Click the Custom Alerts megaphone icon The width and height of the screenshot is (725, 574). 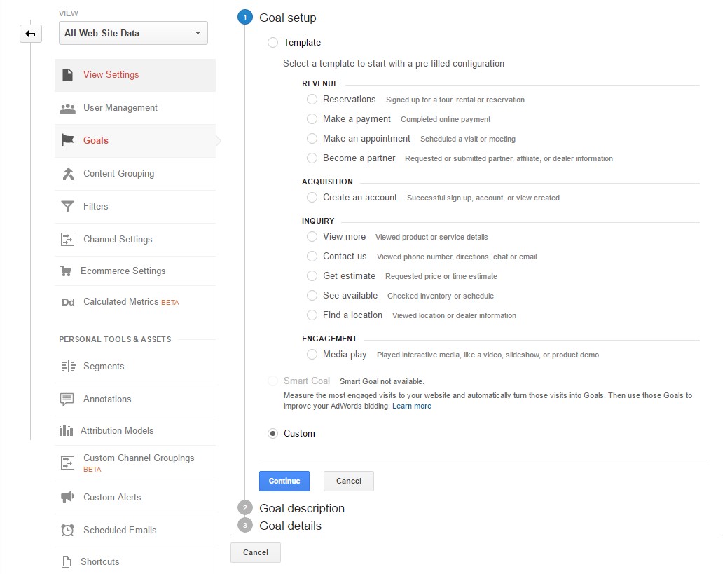pyautogui.click(x=67, y=497)
